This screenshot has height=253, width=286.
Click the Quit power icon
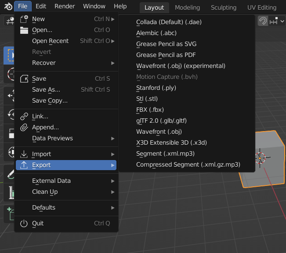[24, 223]
